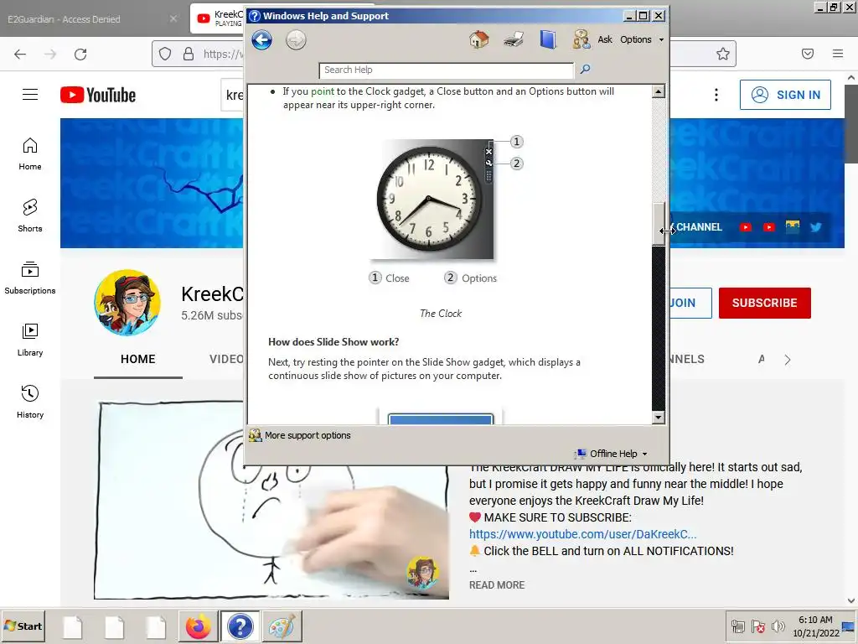Select the VIDEOS channel tab

click(x=226, y=359)
